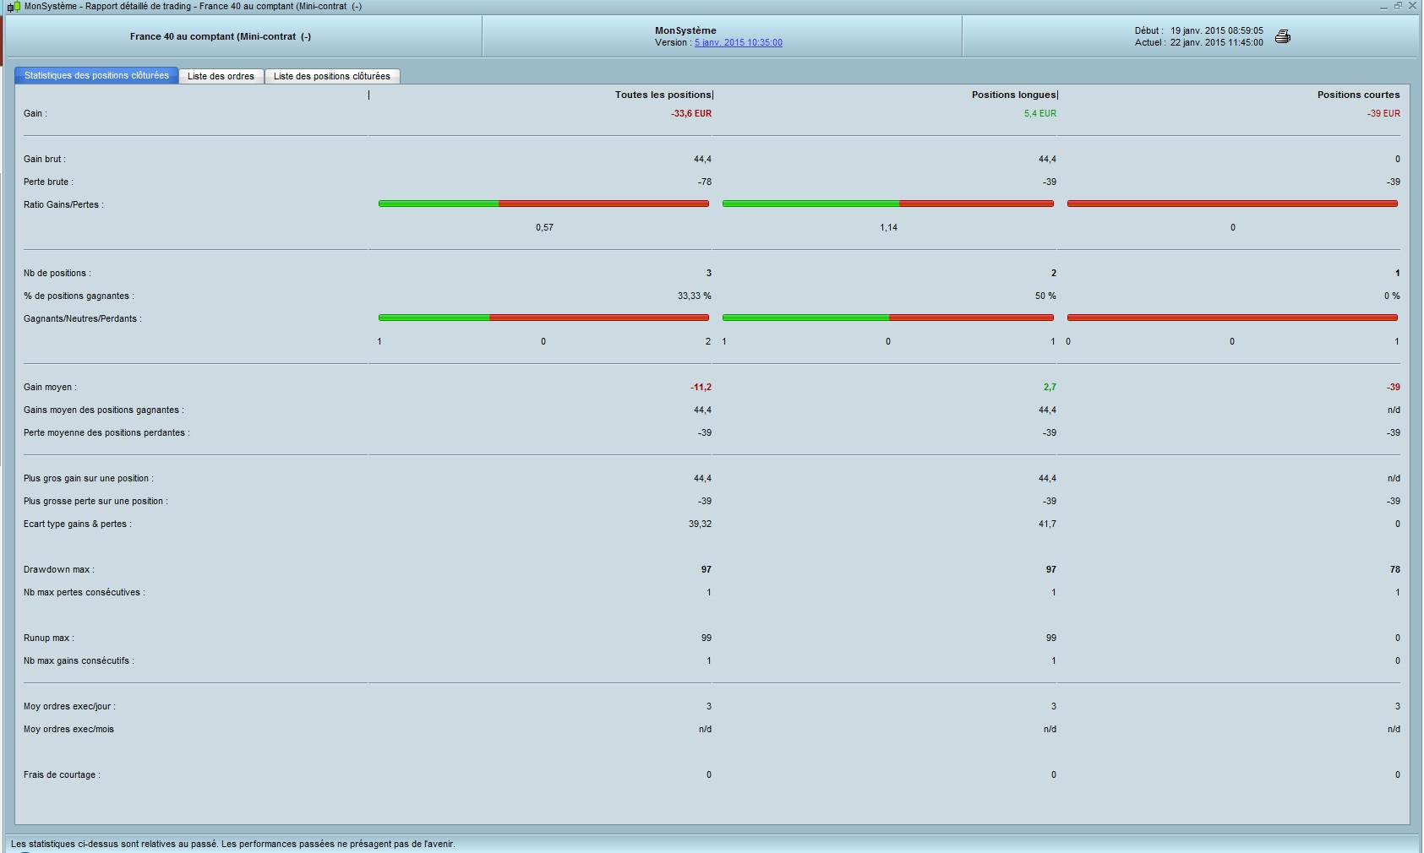The width and height of the screenshot is (1424, 853).
Task: Click the -33,6 EUR total gain value
Action: coord(690,113)
